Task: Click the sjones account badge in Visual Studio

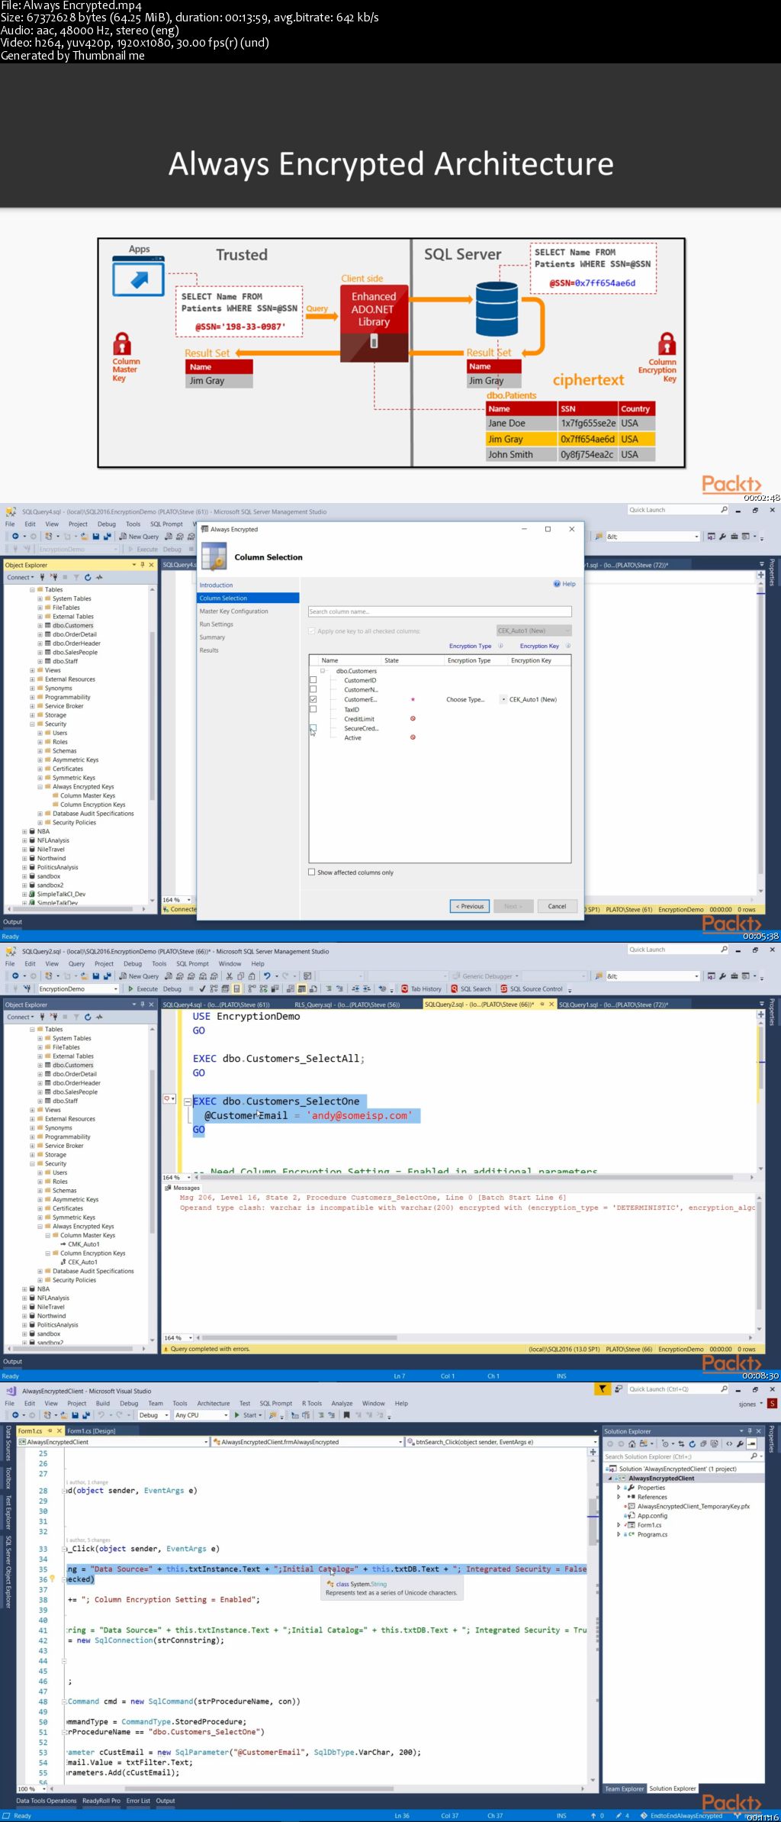Action: point(772,1404)
